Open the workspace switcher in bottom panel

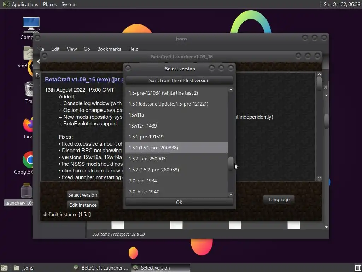[x=358, y=268]
